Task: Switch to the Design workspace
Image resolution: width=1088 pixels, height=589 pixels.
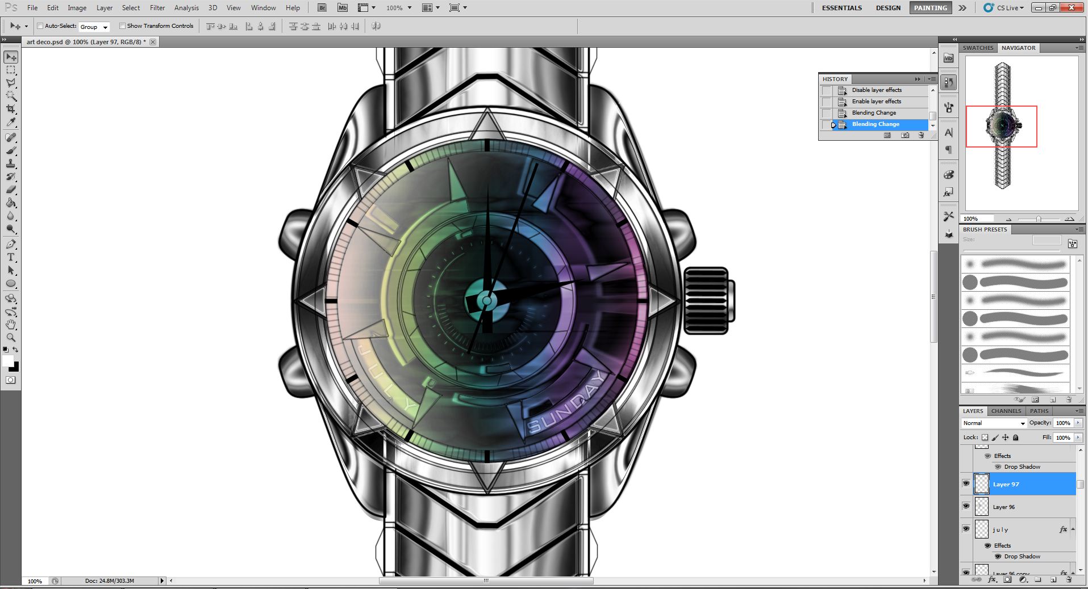Action: pos(888,8)
